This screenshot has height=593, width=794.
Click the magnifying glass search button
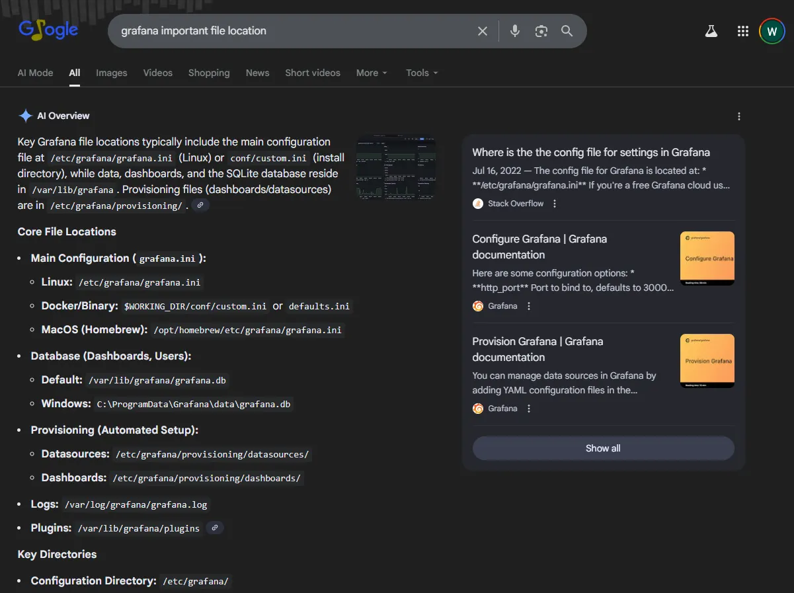(567, 31)
